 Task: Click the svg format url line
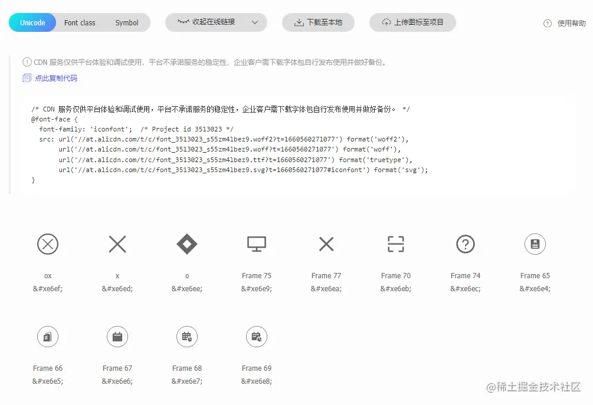pyautogui.click(x=243, y=170)
